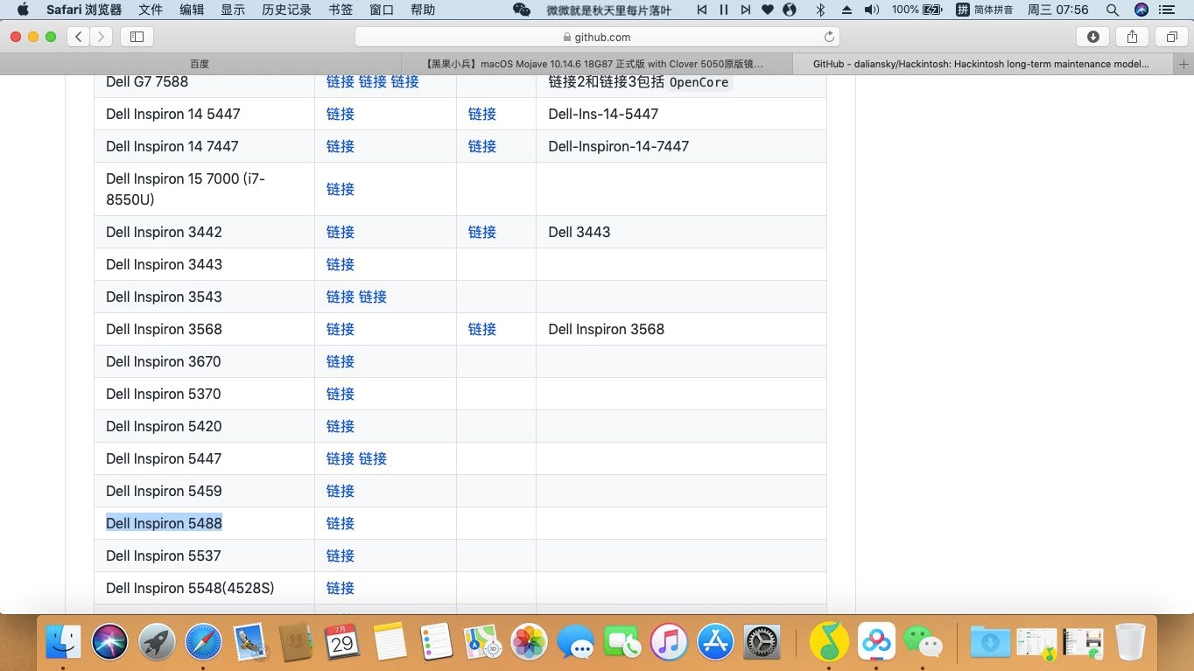This screenshot has height=671, width=1194.
Task: Skip to next track in menu bar
Action: (745, 10)
